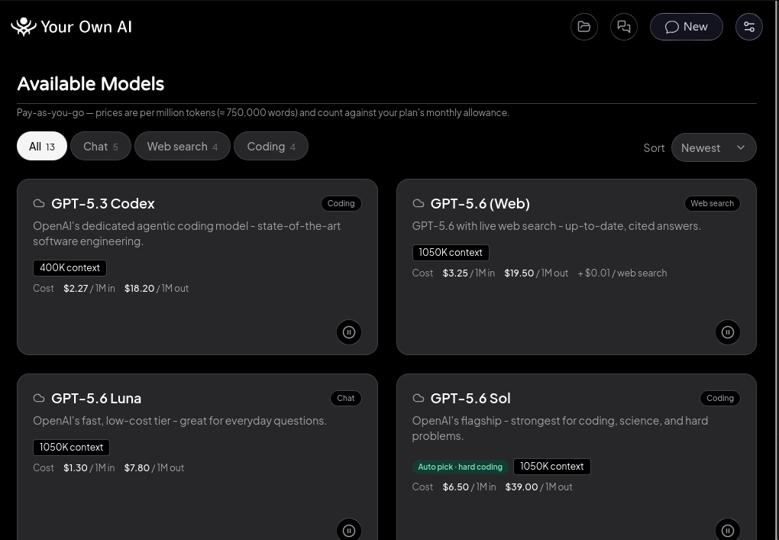Click the Sort label
The image size is (779, 540).
point(654,148)
